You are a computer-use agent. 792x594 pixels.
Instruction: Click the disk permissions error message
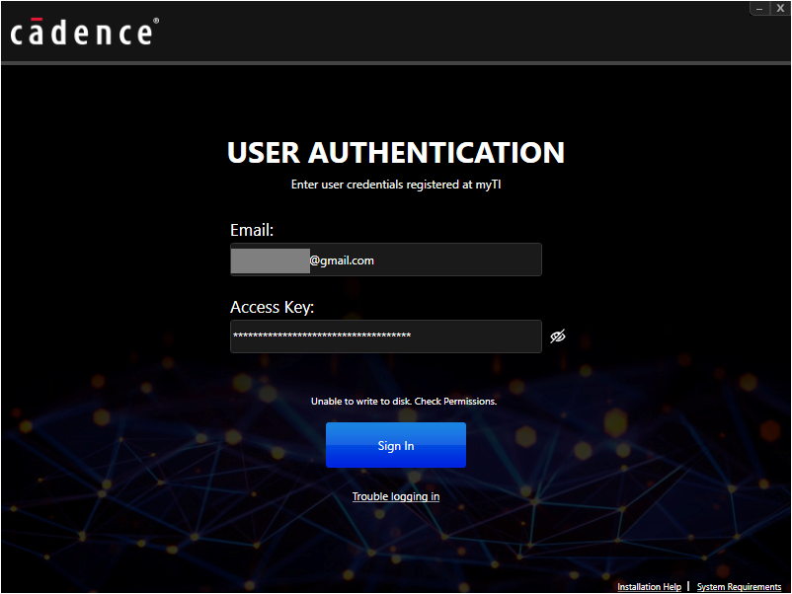click(x=395, y=401)
